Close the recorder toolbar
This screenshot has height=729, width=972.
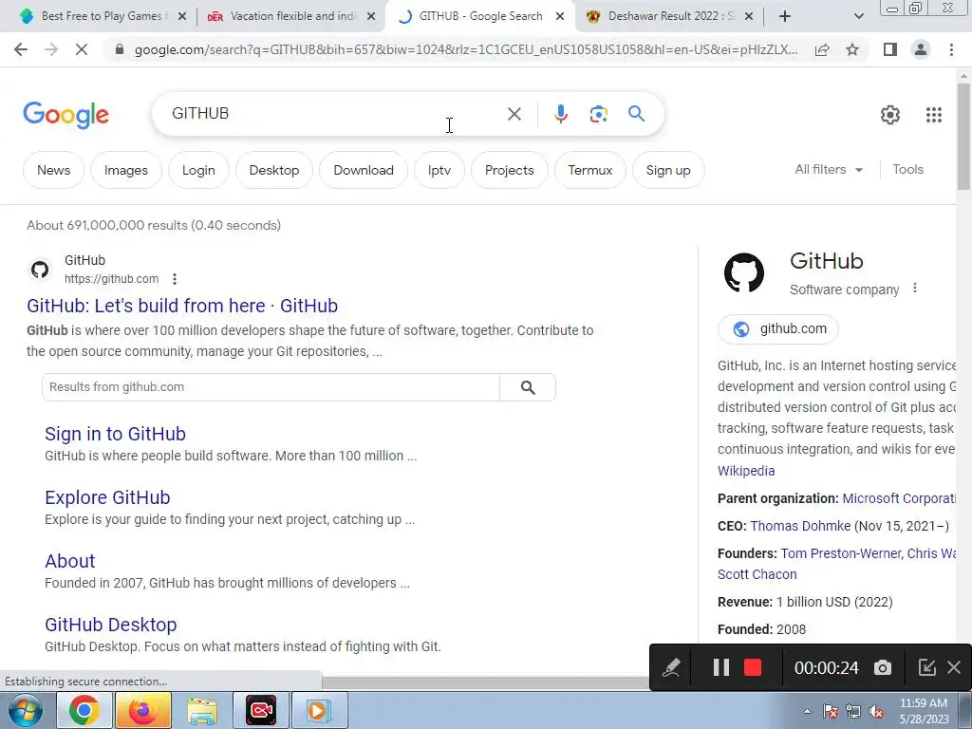click(x=954, y=667)
